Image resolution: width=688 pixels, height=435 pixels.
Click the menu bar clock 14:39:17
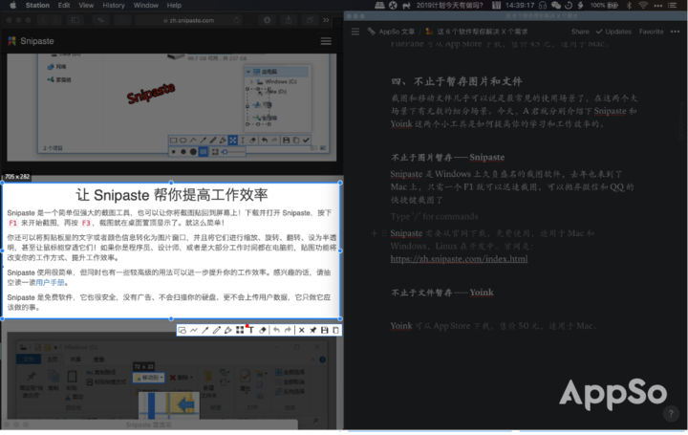520,6
